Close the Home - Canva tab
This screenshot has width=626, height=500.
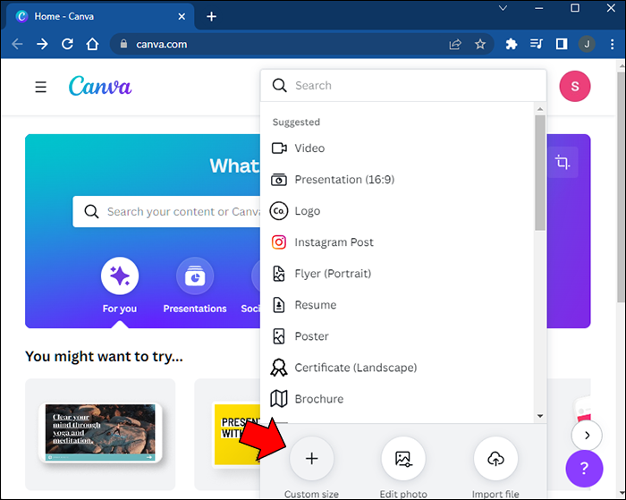pos(182,16)
